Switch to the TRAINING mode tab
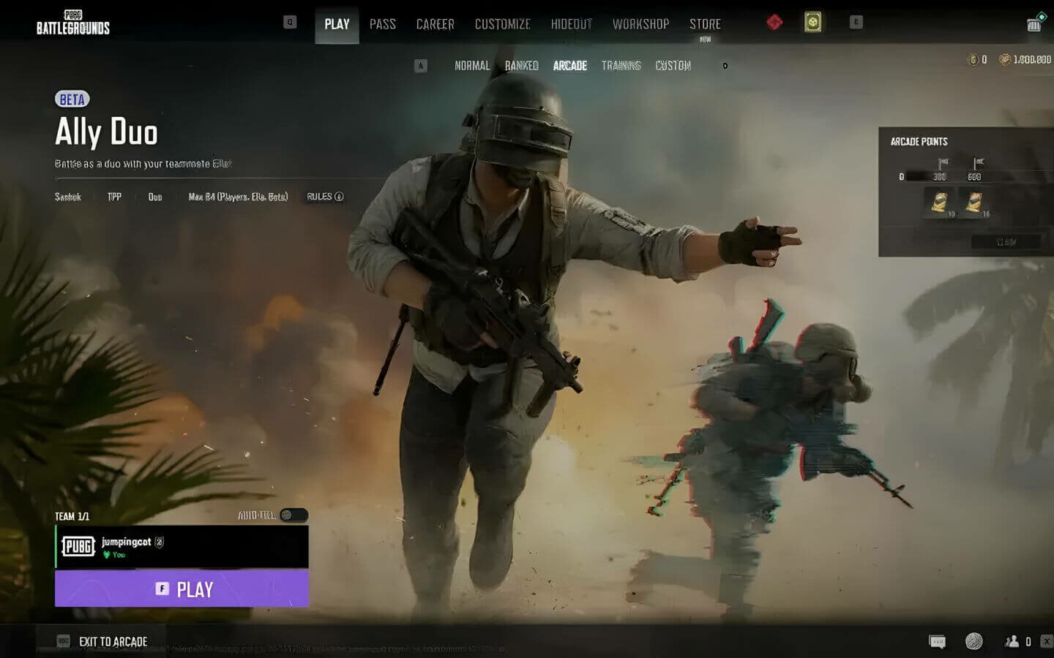The image size is (1054, 658). pos(621,66)
